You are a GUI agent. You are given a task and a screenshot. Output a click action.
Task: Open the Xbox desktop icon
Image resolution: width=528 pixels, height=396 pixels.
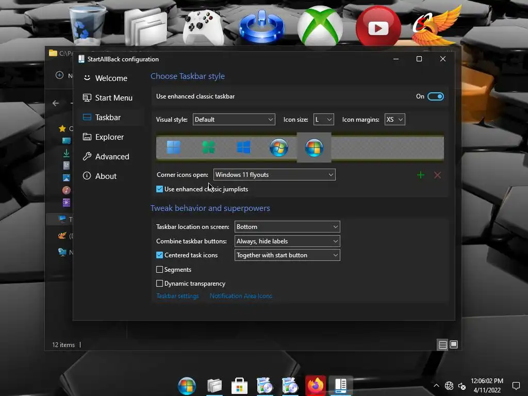pos(320,26)
